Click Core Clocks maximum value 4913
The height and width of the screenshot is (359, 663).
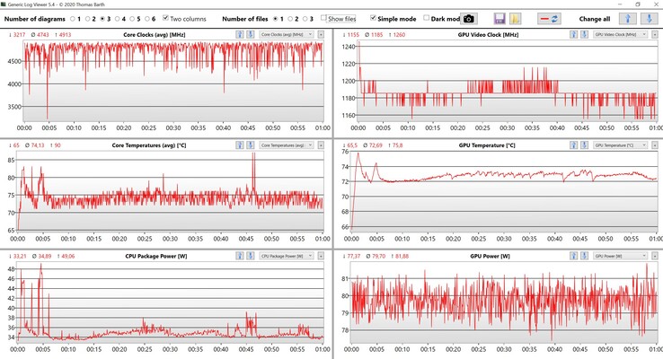coord(63,35)
